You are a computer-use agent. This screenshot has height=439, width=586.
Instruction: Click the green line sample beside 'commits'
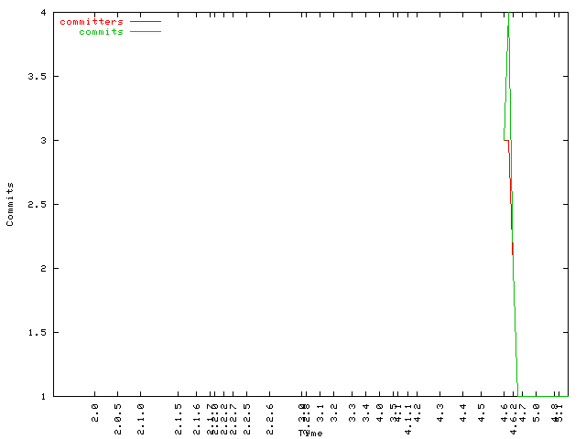click(145, 32)
